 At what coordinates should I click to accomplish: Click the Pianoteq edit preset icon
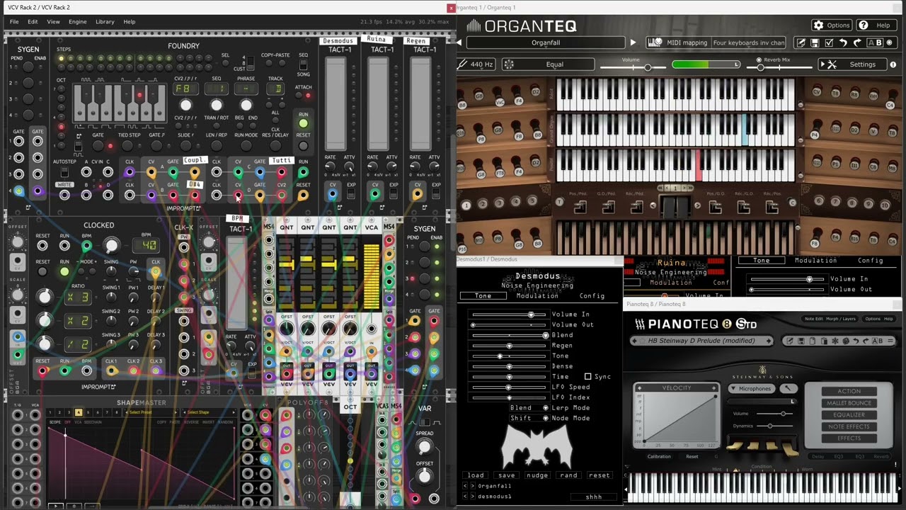click(789, 341)
